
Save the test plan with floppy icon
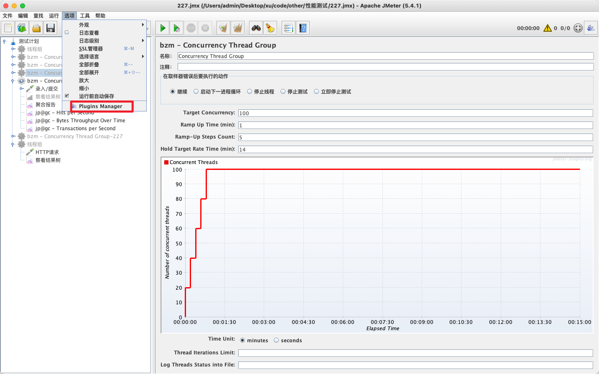pos(51,28)
